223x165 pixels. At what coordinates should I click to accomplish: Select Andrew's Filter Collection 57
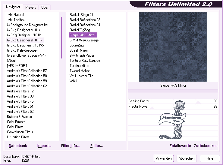(27, 71)
